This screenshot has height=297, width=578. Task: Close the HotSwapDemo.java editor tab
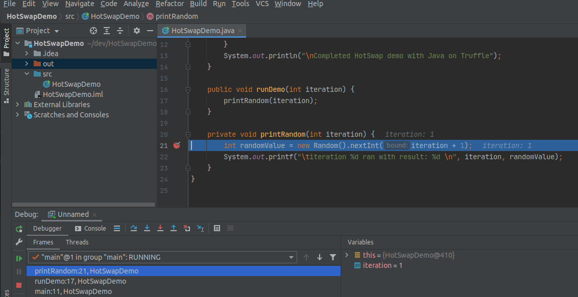[x=240, y=31]
